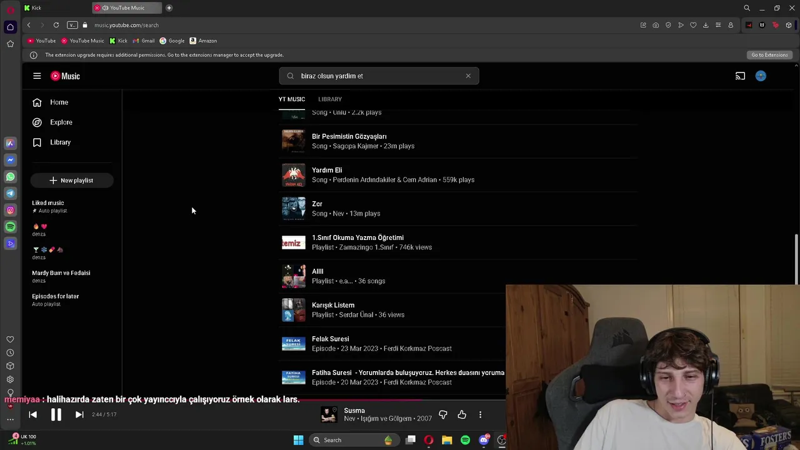This screenshot has height=450, width=800.
Task: Open Spotify from the taskbar
Action: click(465, 440)
